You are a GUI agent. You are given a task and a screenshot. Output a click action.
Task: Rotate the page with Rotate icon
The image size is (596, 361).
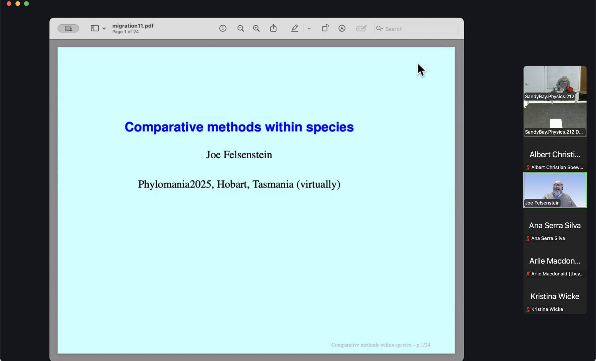[325, 28]
